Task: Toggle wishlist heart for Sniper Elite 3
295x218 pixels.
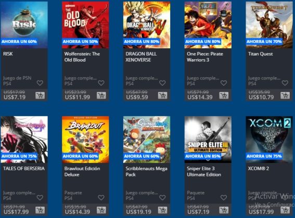Action: click(x=224, y=197)
